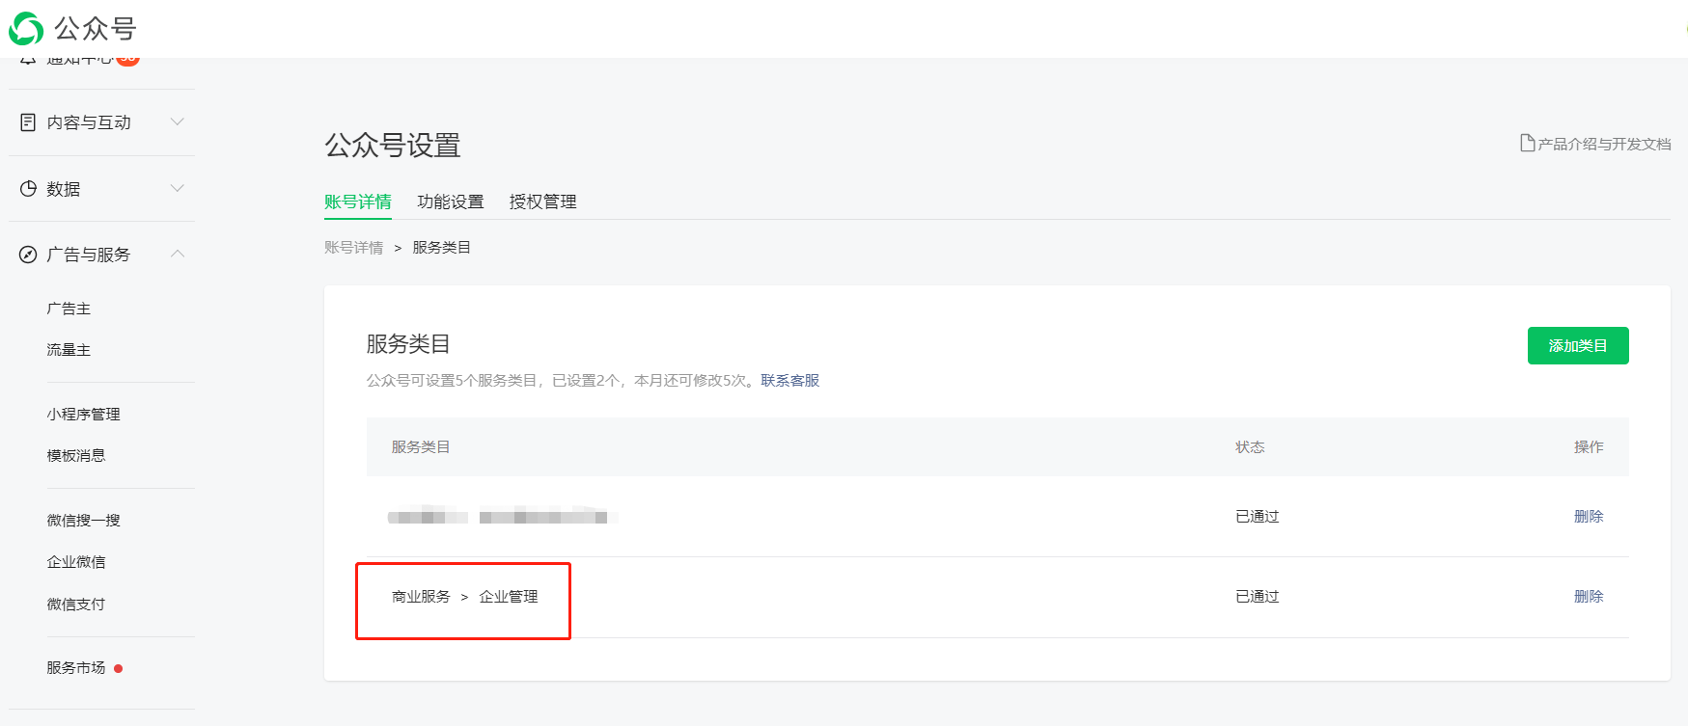
Task: Click the 服务类目 column header
Action: point(421,447)
